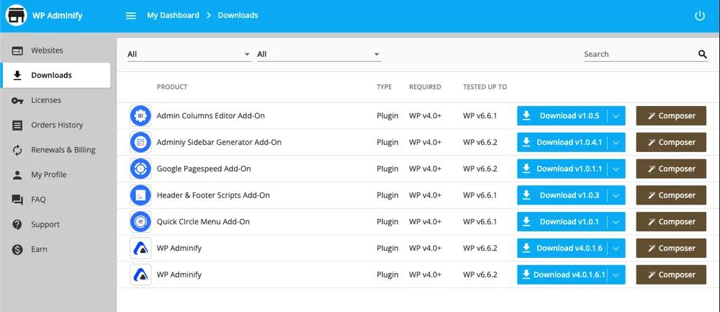
Task: Click Download v1.0.1.1 button
Action: coord(562,169)
